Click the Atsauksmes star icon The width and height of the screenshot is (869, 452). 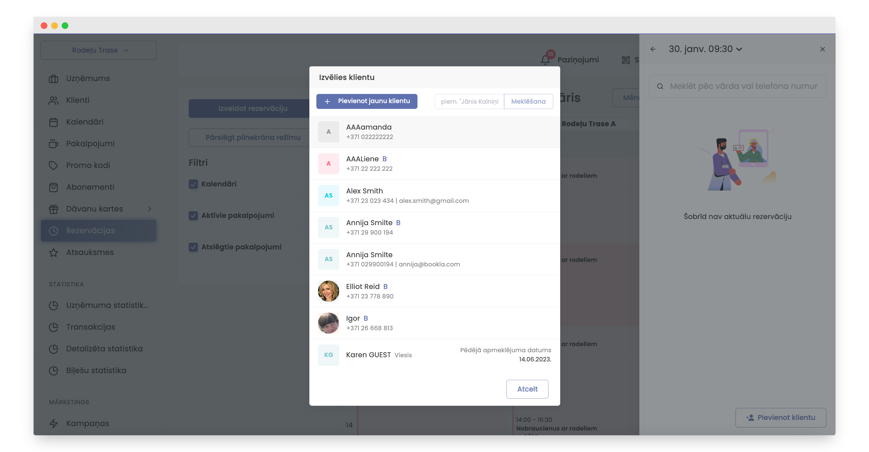click(x=53, y=252)
